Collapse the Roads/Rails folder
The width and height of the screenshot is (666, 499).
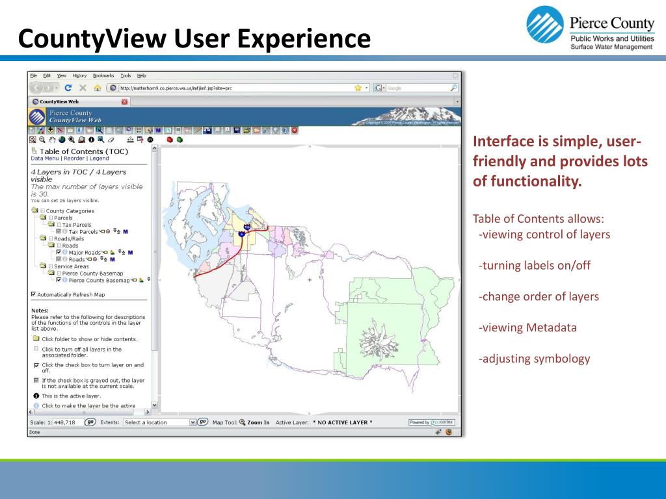[43, 238]
